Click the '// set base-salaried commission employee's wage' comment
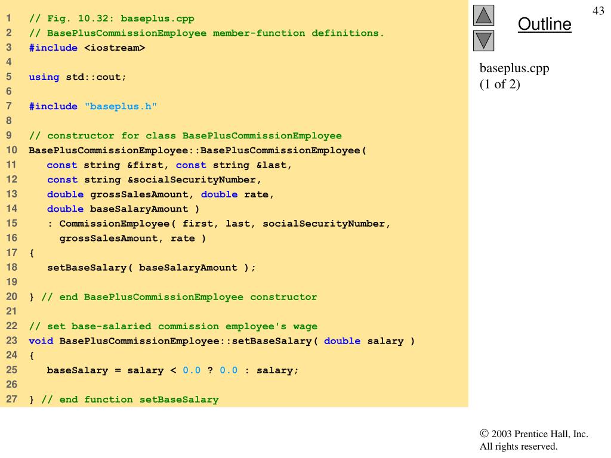The width and height of the screenshot is (611, 458). coord(173,326)
